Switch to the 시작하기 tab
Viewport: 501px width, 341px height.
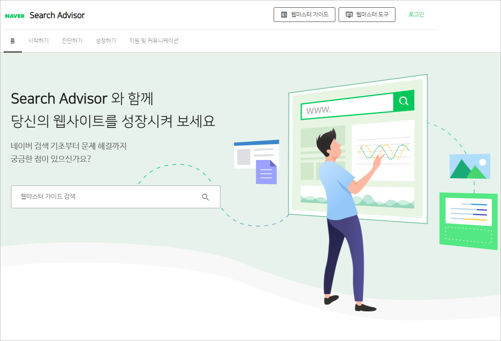tap(39, 41)
